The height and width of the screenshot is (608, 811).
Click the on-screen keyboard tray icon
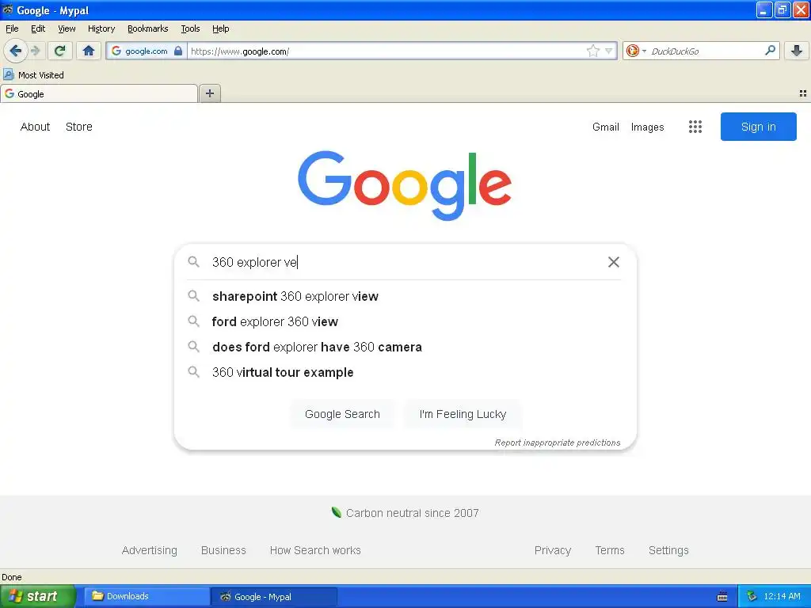(x=722, y=597)
